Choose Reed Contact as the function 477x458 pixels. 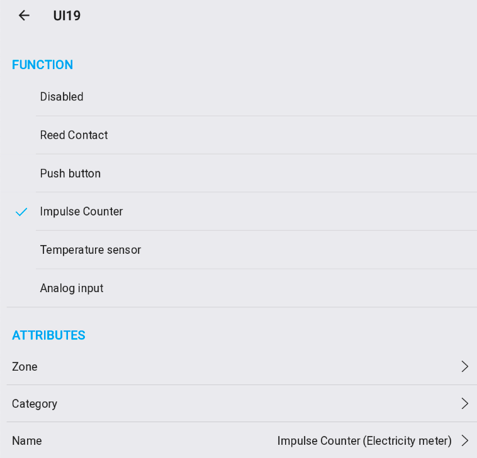point(74,135)
